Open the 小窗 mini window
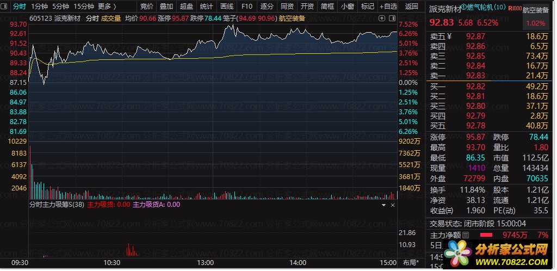557x271 pixels. coord(348,7)
